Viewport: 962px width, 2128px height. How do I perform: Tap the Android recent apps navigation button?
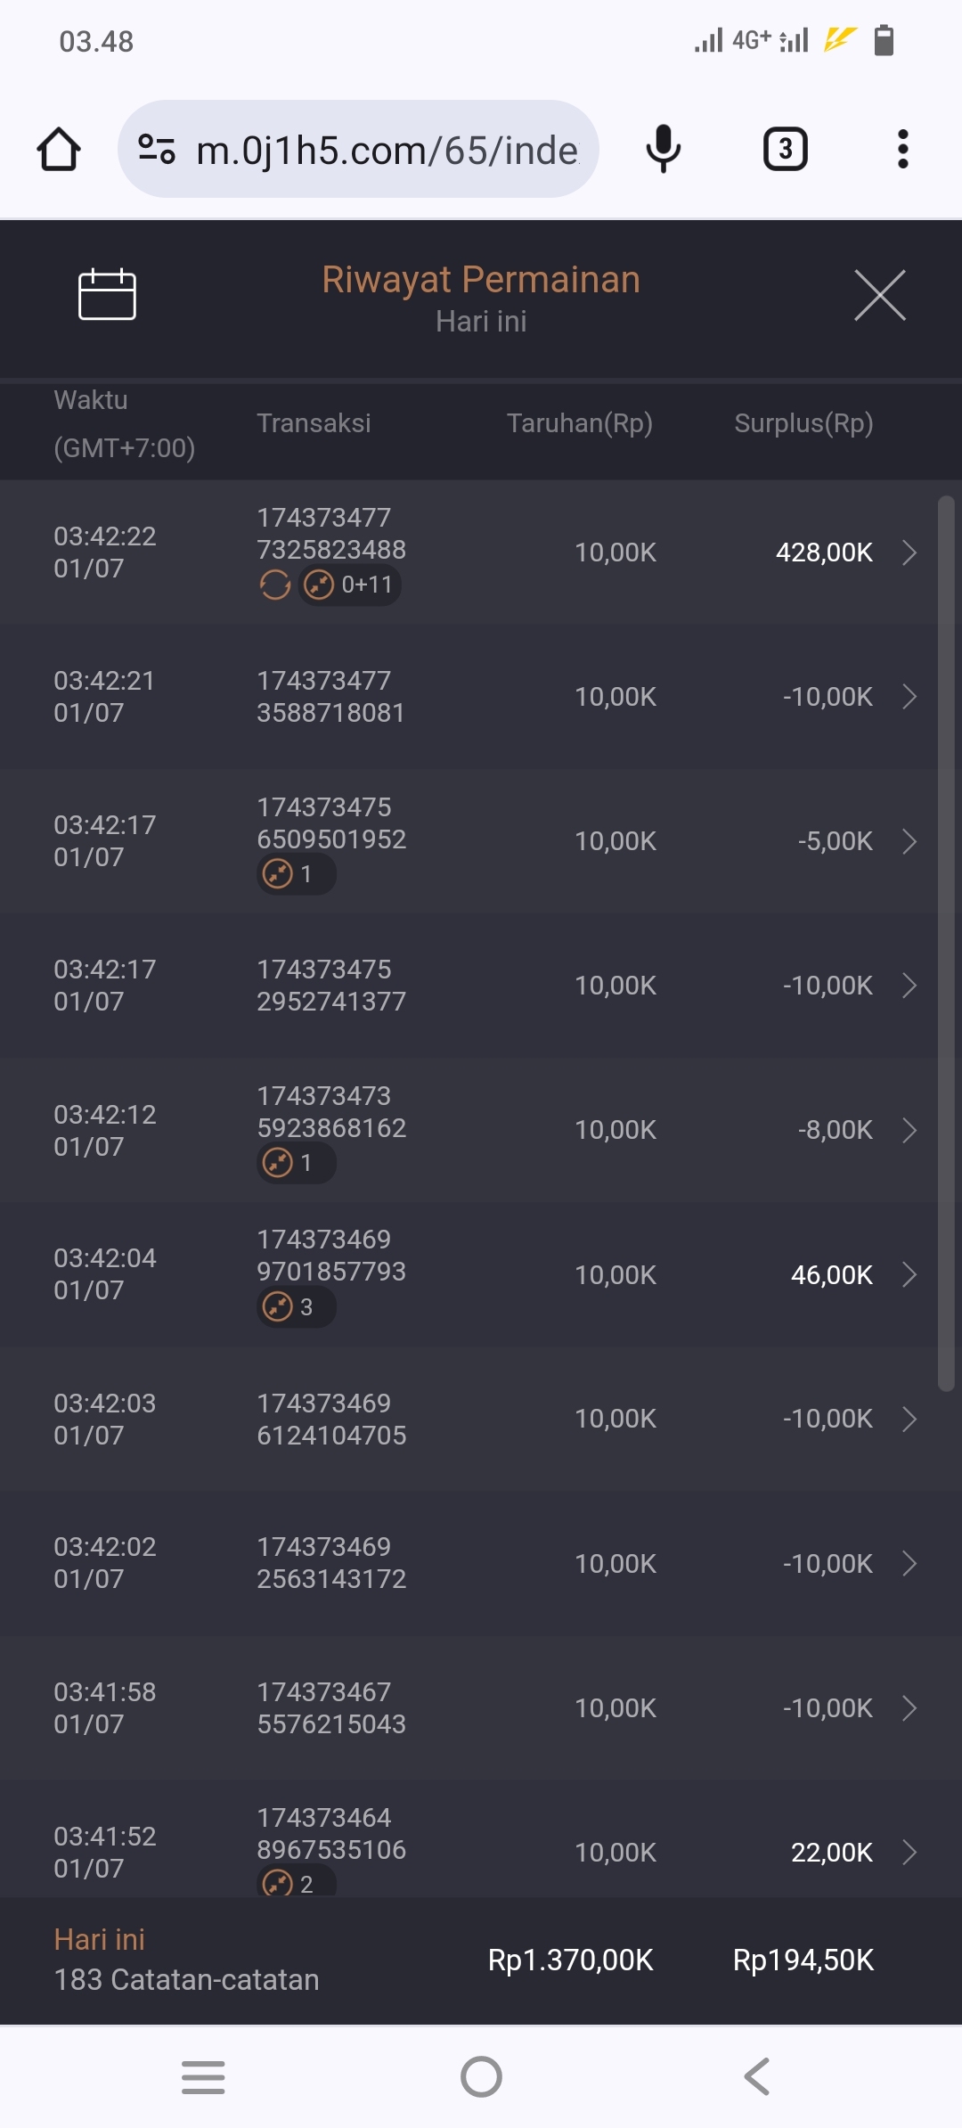click(203, 2077)
